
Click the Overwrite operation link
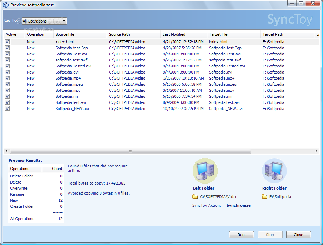[19, 188]
